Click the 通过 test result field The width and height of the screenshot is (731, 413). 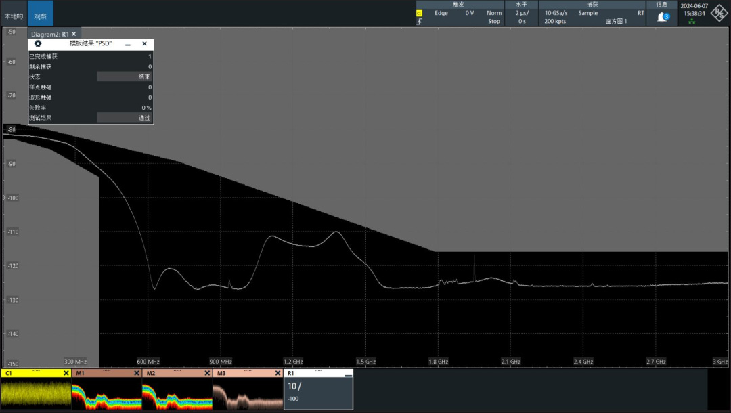pyautogui.click(x=125, y=118)
